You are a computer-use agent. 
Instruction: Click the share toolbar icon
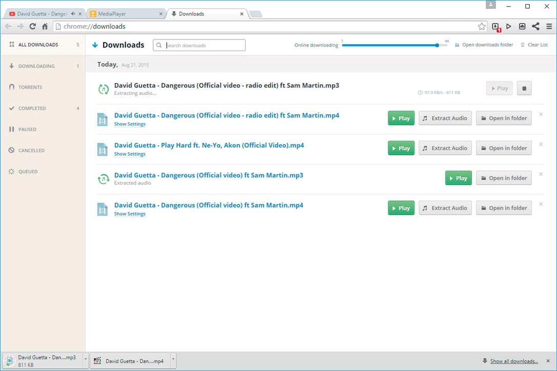coord(535,26)
